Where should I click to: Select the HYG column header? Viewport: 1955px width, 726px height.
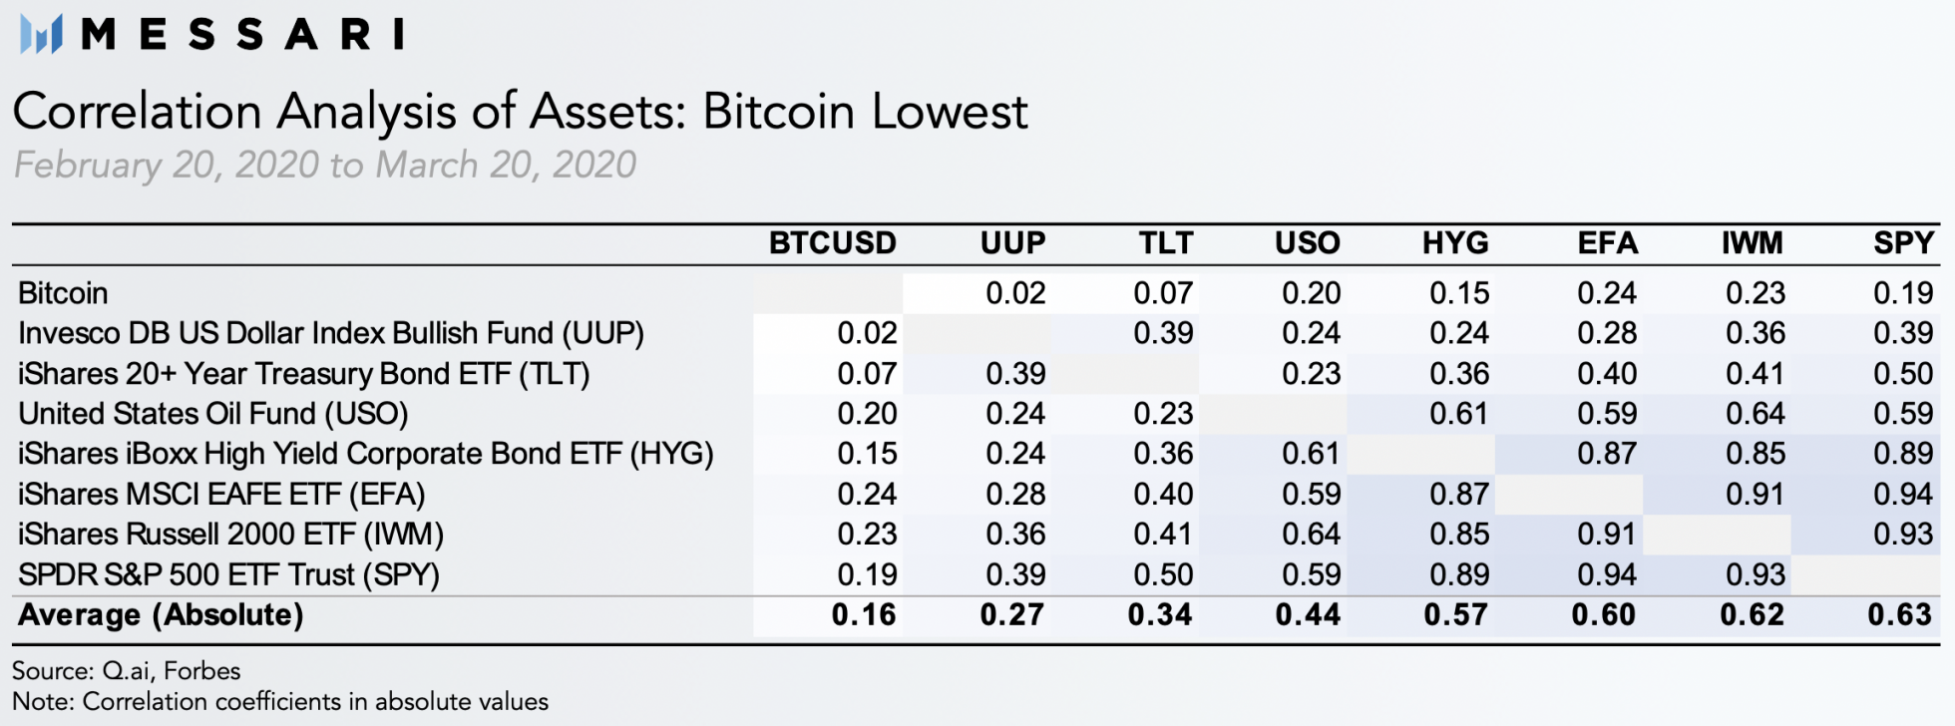point(1455,243)
